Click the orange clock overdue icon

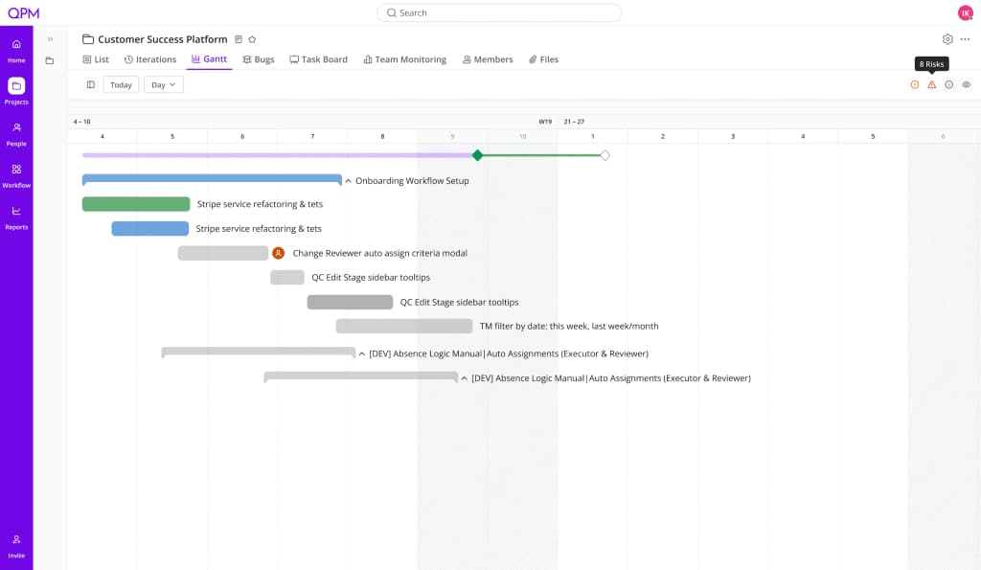click(914, 84)
